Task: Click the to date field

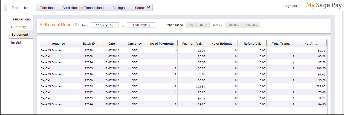Action: [x=141, y=25]
